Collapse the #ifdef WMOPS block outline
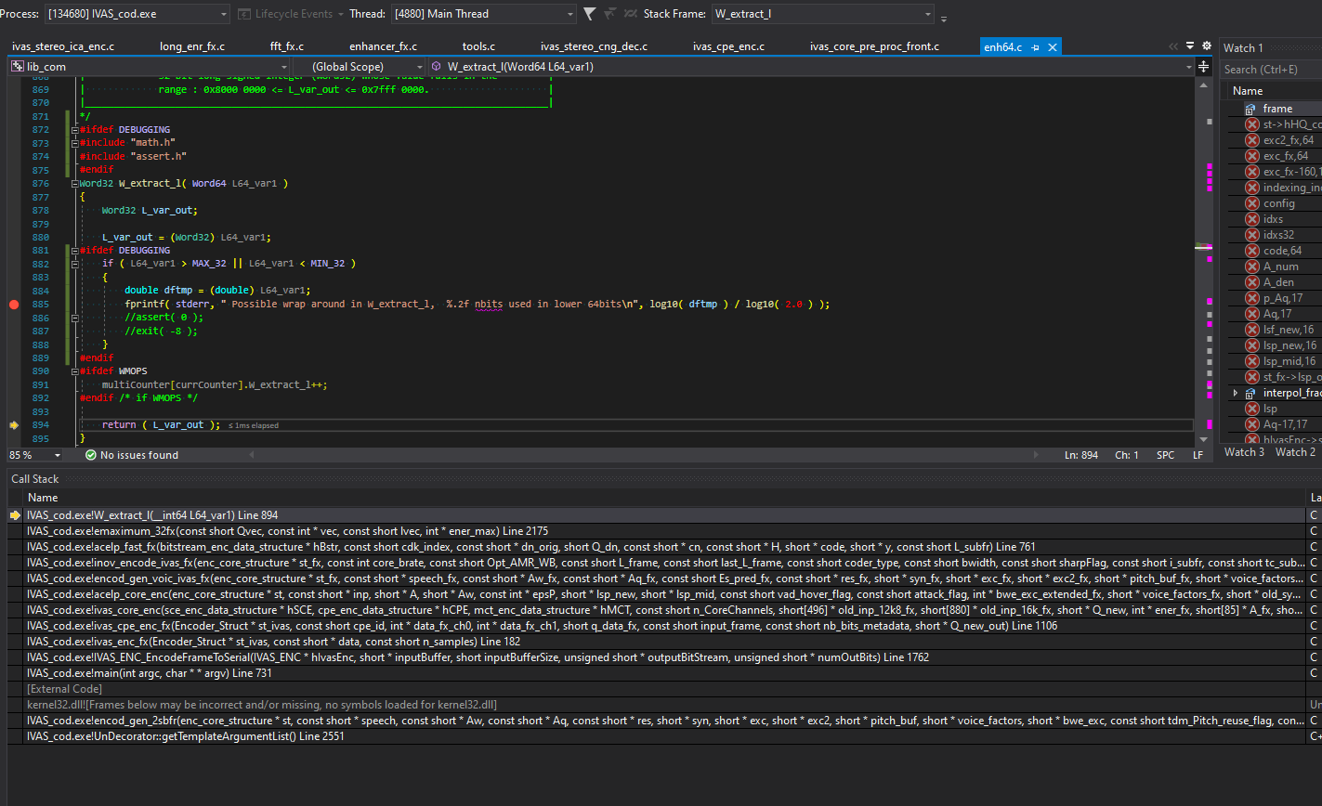Screen dimensions: 1322x806 (x=74, y=371)
